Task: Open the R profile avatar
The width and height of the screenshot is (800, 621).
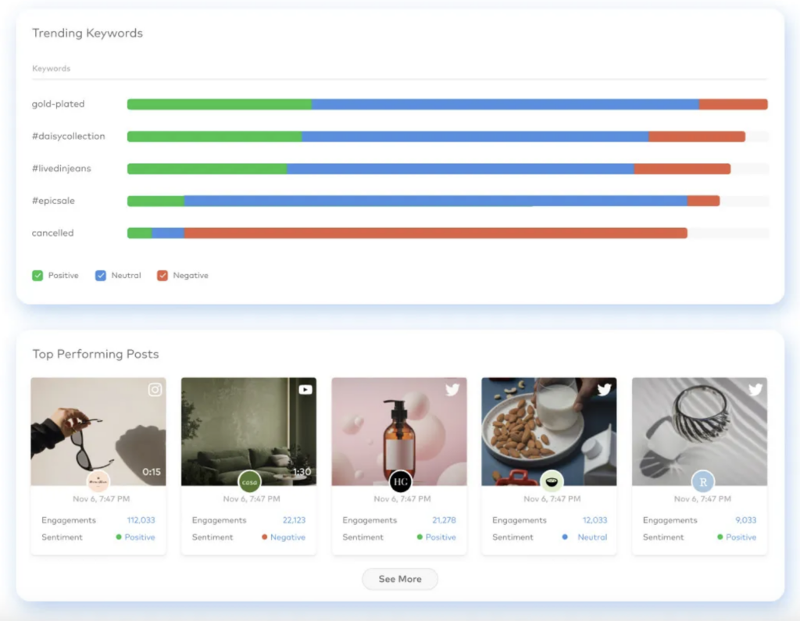Action: tap(703, 482)
